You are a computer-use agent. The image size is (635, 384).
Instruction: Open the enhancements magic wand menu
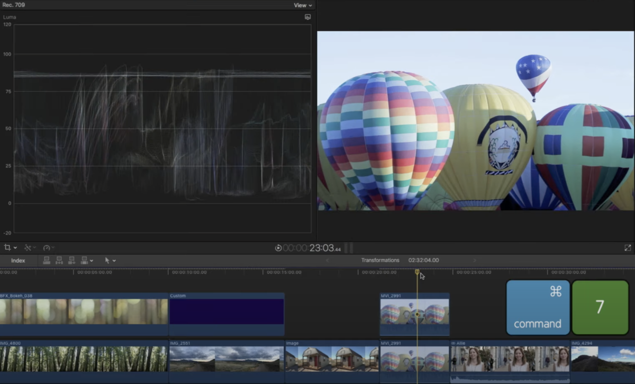coord(29,247)
